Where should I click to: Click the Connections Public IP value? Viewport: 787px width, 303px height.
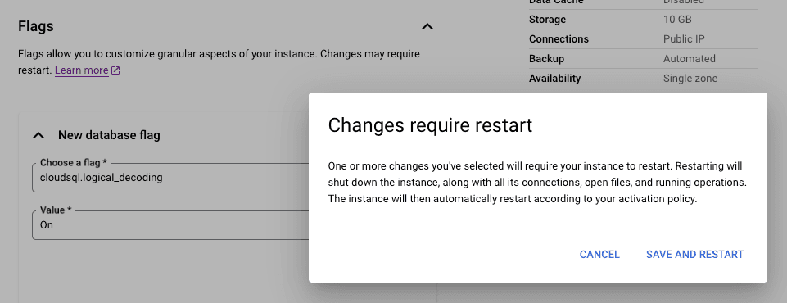pos(683,39)
